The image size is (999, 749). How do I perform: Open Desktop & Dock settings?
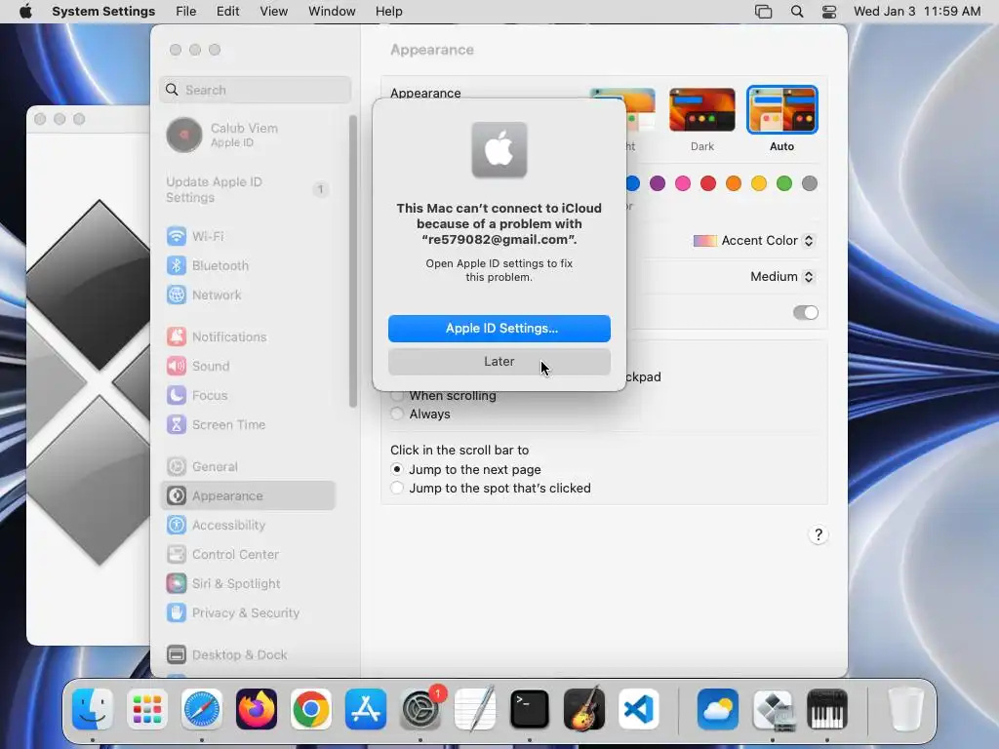pyautogui.click(x=249, y=654)
